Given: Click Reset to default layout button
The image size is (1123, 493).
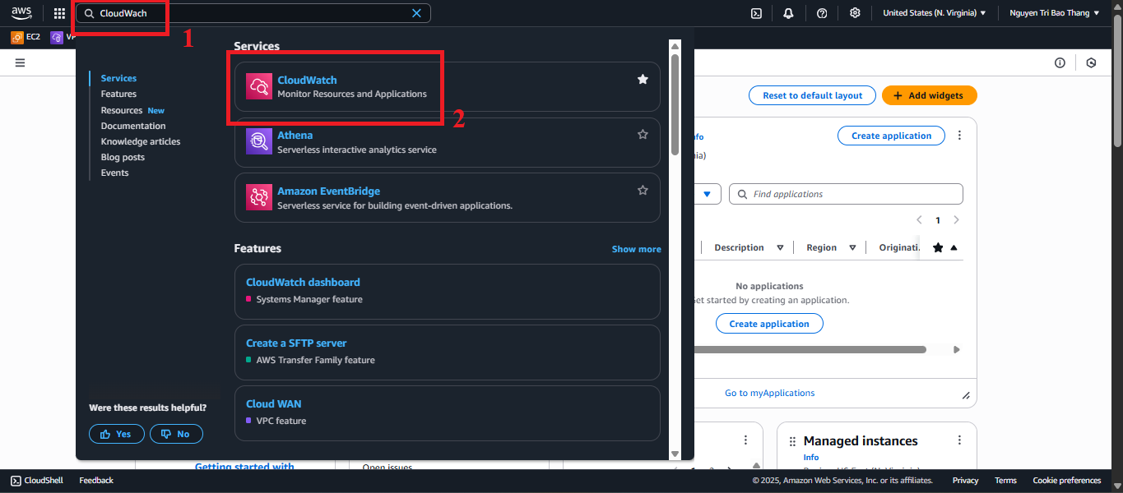Looking at the screenshot, I should coord(812,95).
